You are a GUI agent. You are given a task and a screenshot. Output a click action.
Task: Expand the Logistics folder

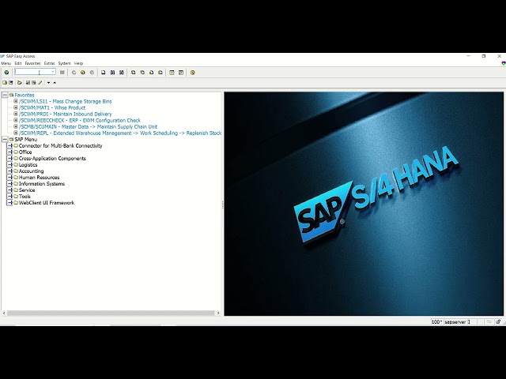coord(10,165)
